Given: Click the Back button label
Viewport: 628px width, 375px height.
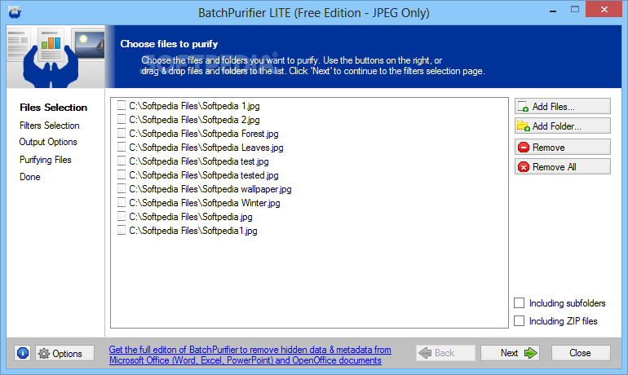Looking at the screenshot, I should click(x=444, y=353).
